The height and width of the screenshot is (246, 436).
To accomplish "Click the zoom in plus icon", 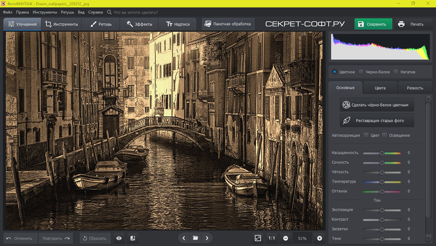I will [x=320, y=238].
